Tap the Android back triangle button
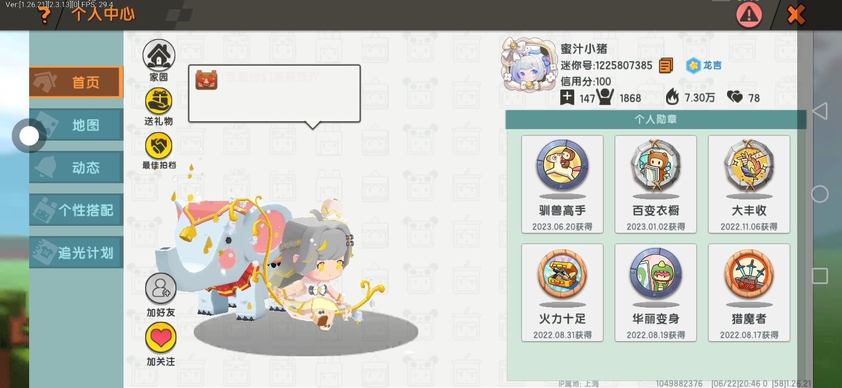 click(x=820, y=111)
